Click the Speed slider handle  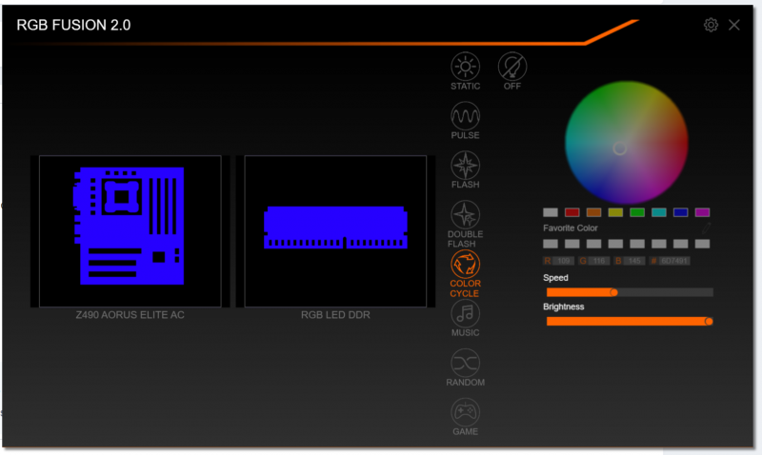(x=613, y=292)
